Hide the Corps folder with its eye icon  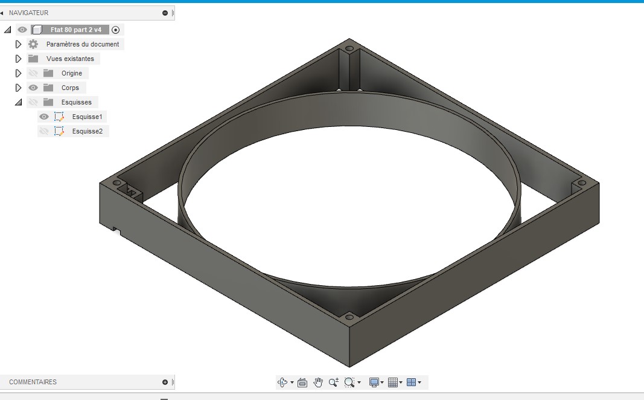[33, 88]
